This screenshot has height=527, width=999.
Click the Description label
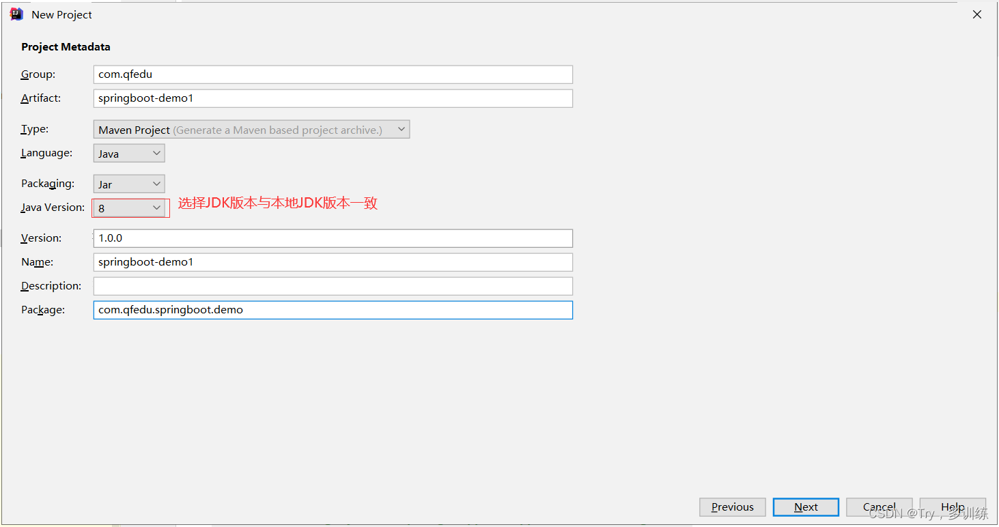pos(51,286)
